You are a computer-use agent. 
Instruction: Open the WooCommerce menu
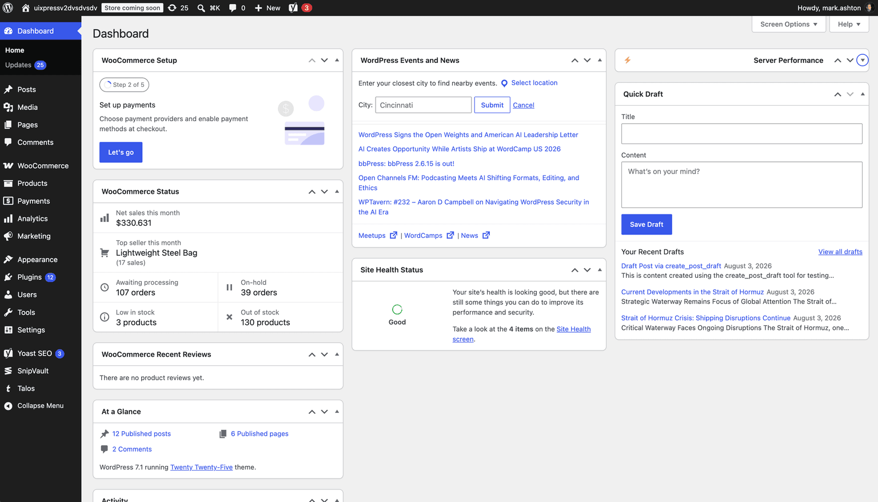[x=41, y=166]
